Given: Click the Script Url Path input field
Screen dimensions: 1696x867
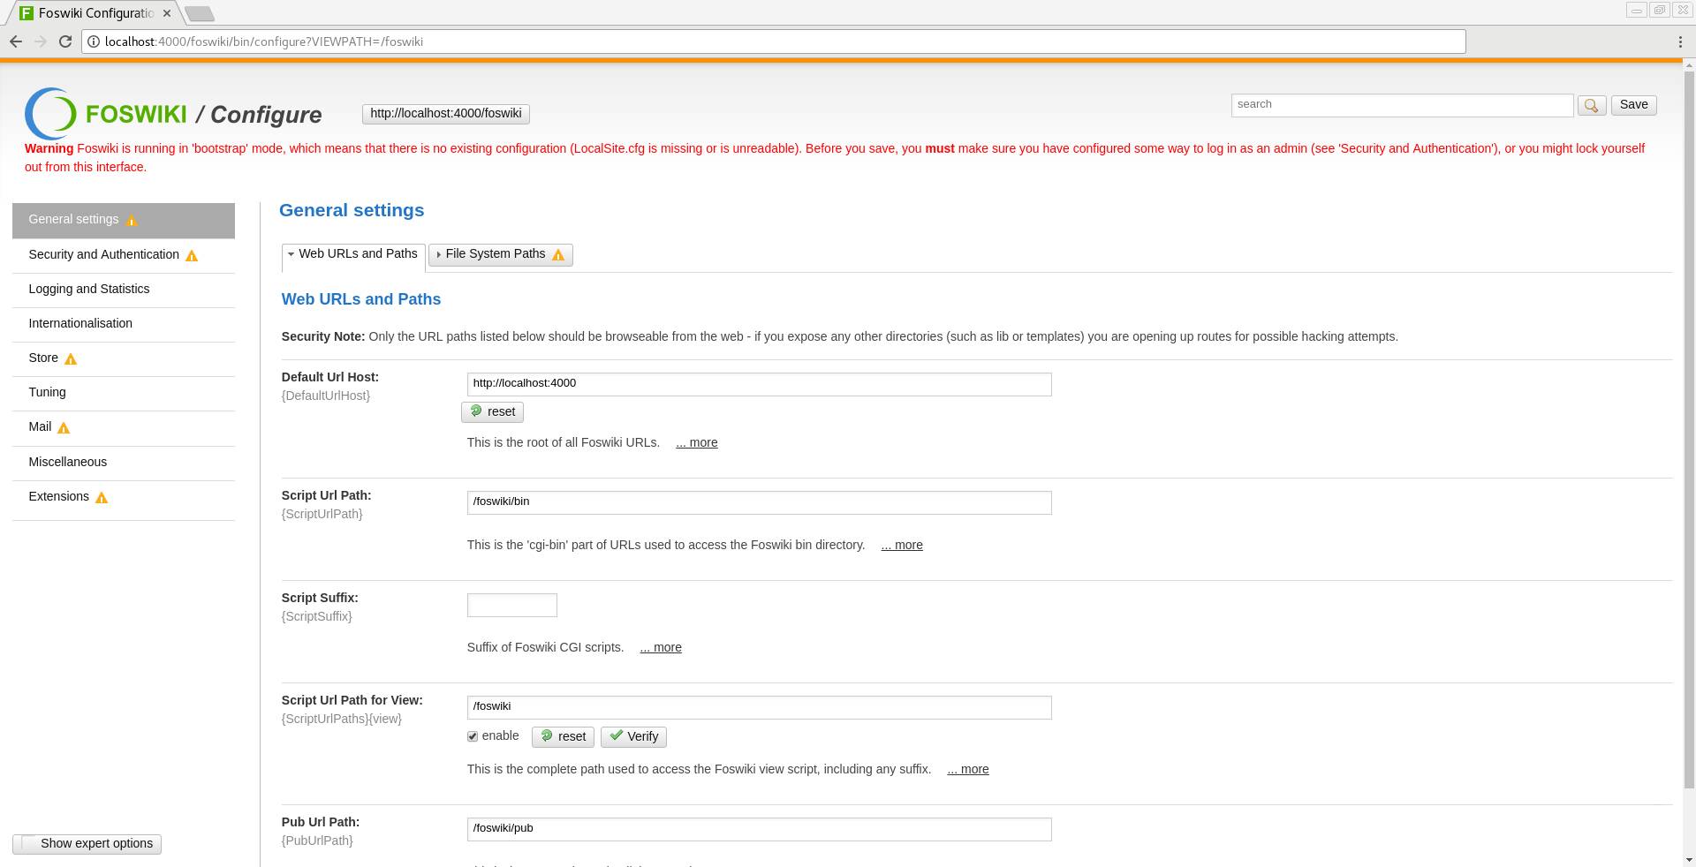Looking at the screenshot, I should point(759,502).
